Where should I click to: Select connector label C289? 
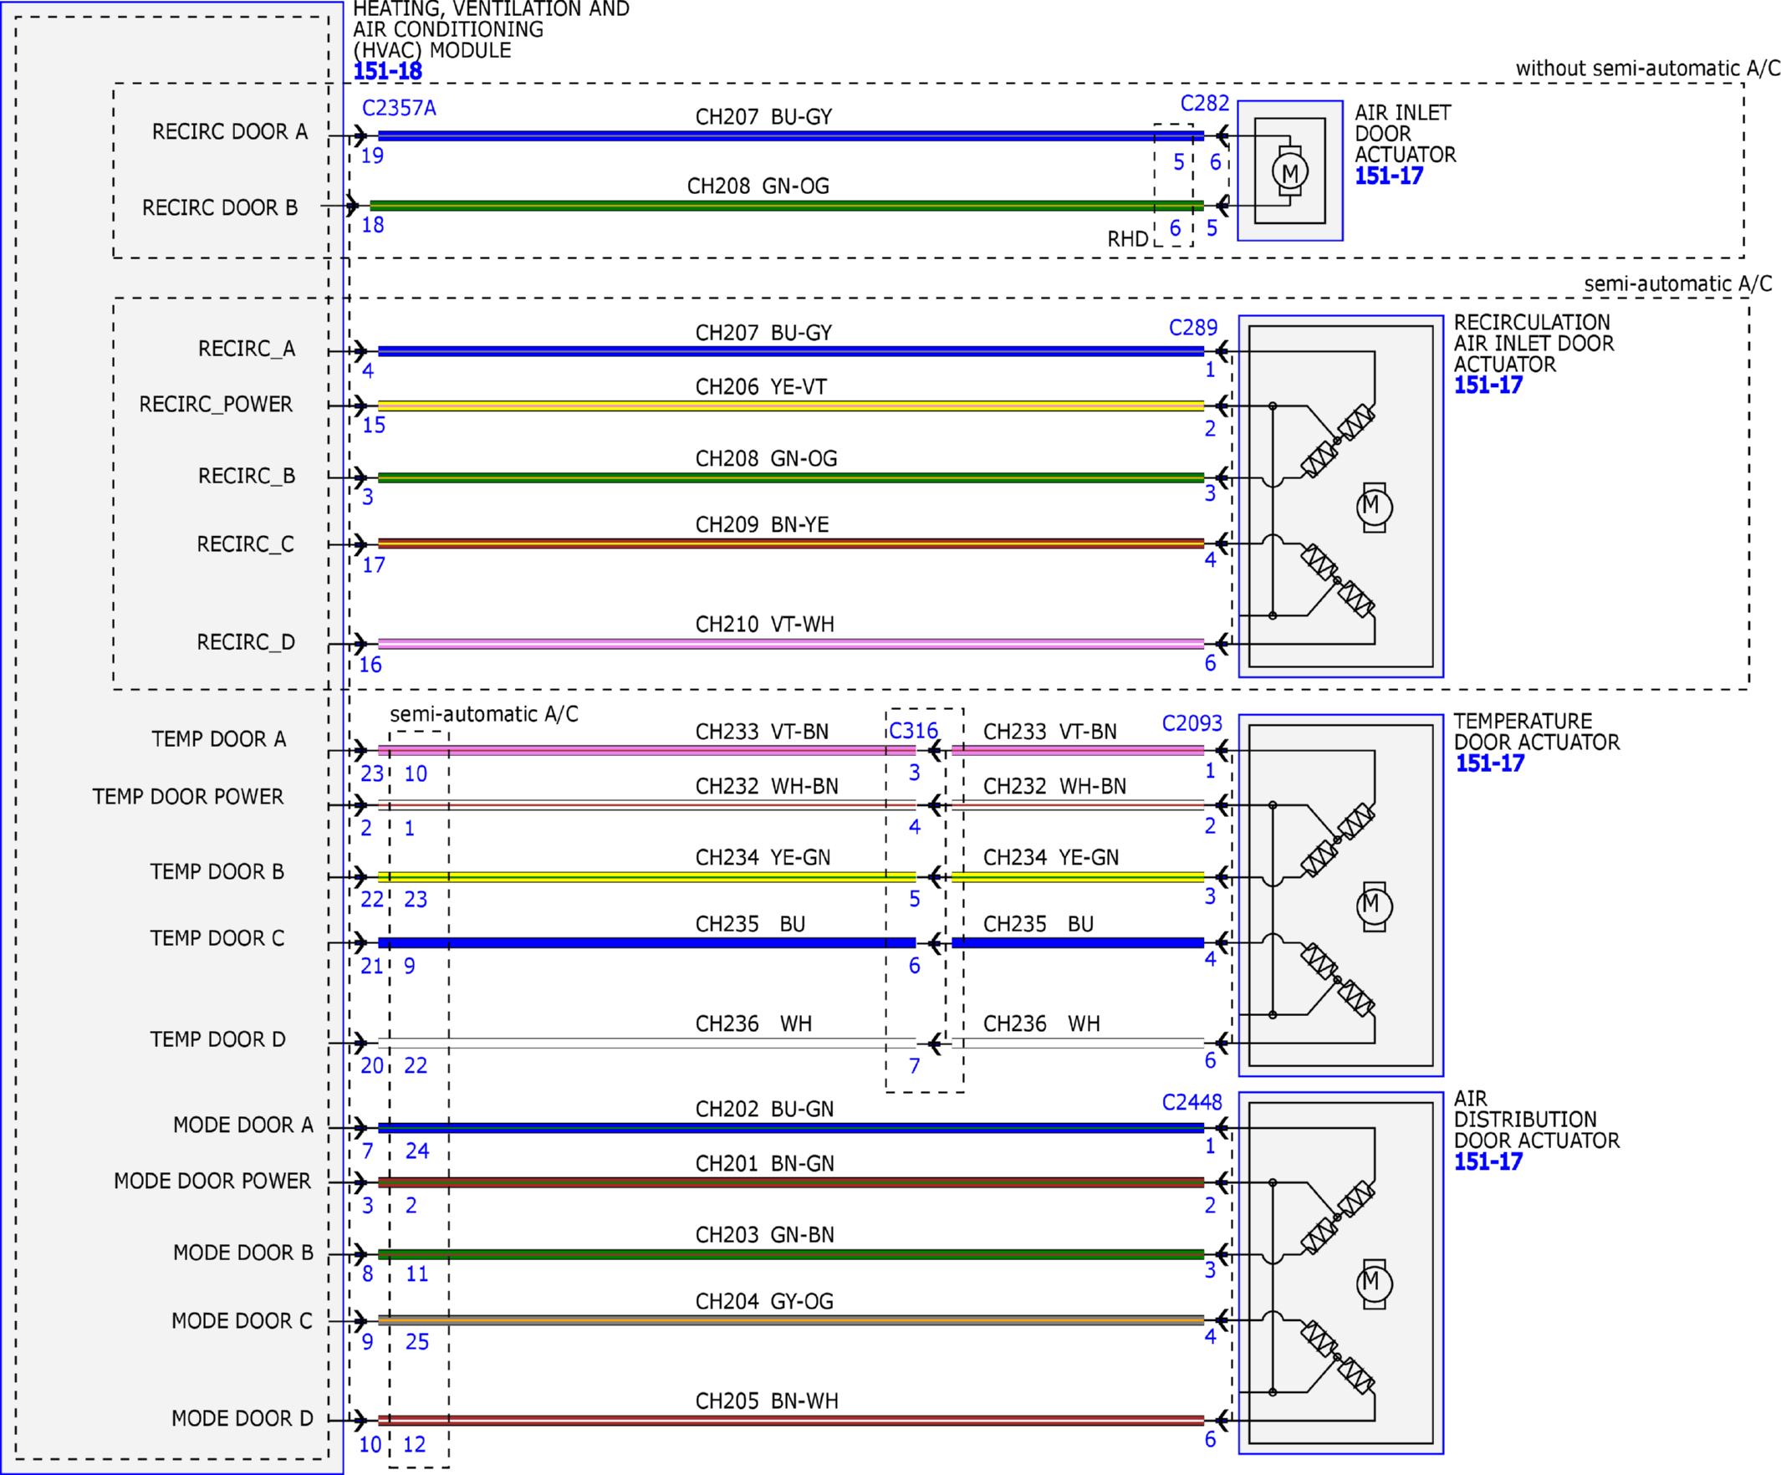1192,328
